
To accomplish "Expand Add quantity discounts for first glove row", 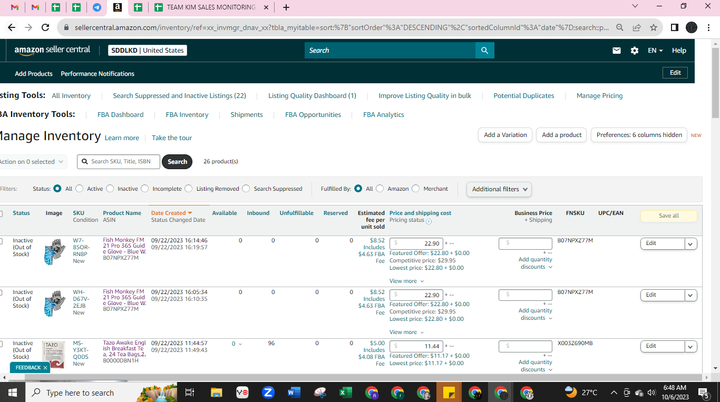I will (535, 263).
